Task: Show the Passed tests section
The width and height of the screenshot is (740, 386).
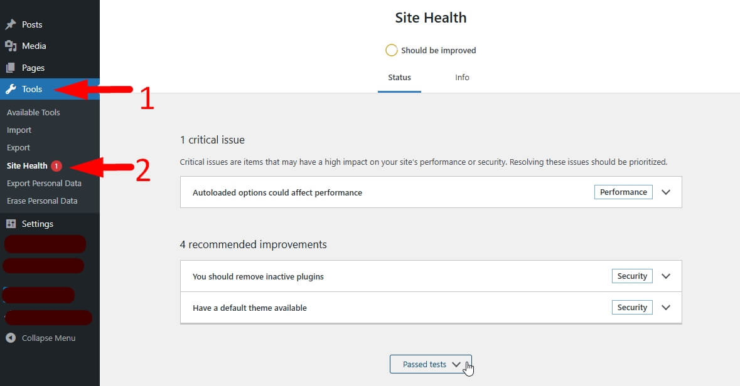Action: point(431,364)
